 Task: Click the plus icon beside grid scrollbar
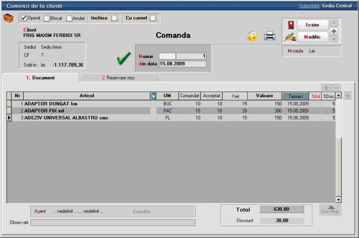click(347, 96)
